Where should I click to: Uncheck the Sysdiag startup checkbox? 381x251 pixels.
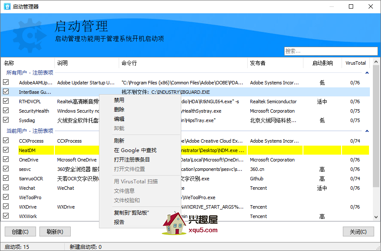tap(6, 120)
